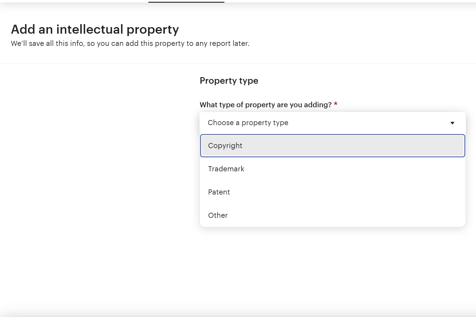476x317 pixels.
Task: Click the 'What type of property' field label
Action: point(265,105)
